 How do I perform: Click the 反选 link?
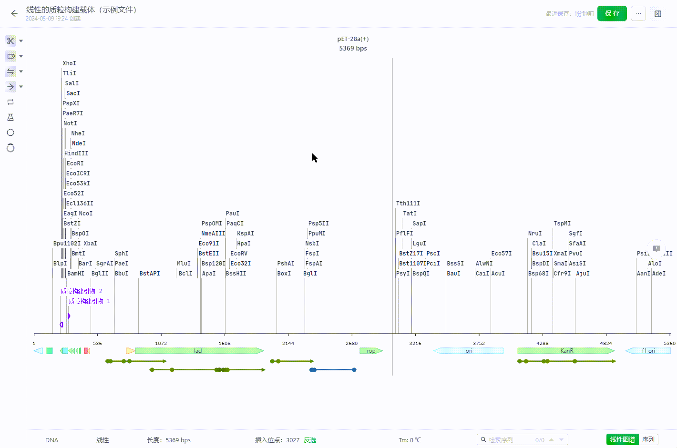click(x=310, y=440)
